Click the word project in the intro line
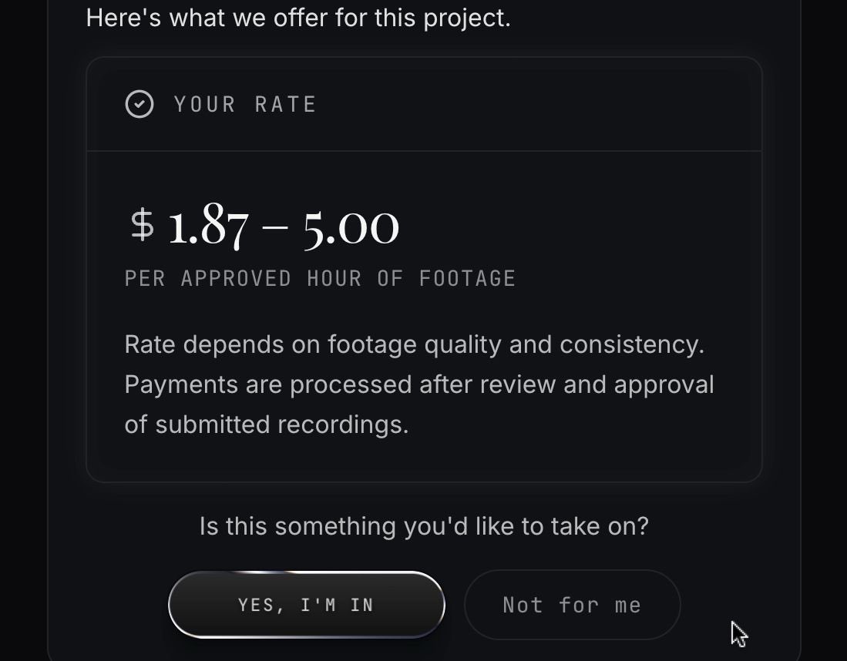Image resolution: width=847 pixels, height=661 pixels. pyautogui.click(x=466, y=17)
